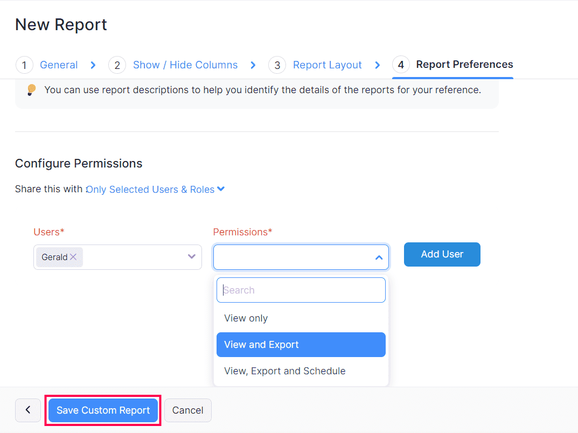Focus the permissions Search field
This screenshot has height=433, width=578.
tap(301, 290)
